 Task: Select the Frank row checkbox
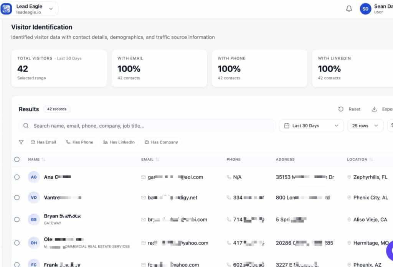[x=17, y=264]
